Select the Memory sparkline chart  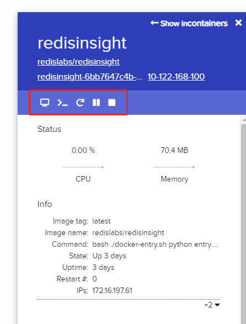pos(174,167)
